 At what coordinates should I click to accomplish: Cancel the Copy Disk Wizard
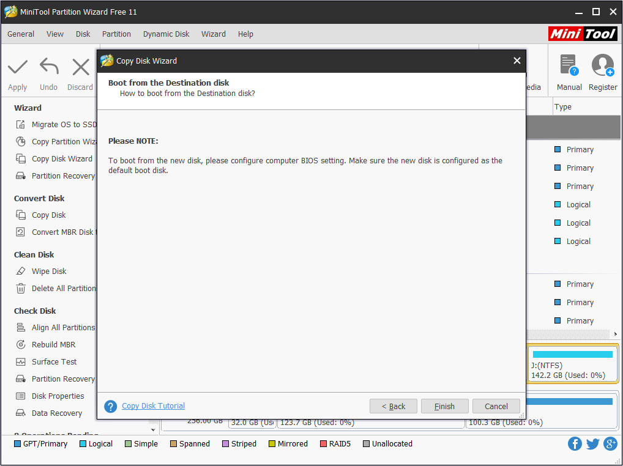tap(496, 406)
